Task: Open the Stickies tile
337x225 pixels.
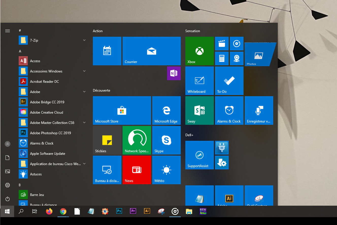Action: (x=107, y=140)
